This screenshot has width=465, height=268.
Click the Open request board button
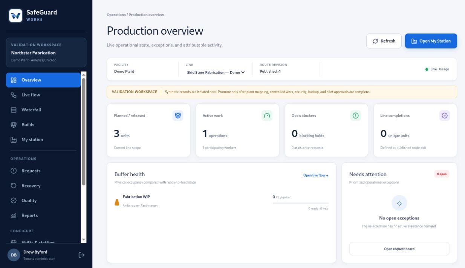tap(399, 249)
